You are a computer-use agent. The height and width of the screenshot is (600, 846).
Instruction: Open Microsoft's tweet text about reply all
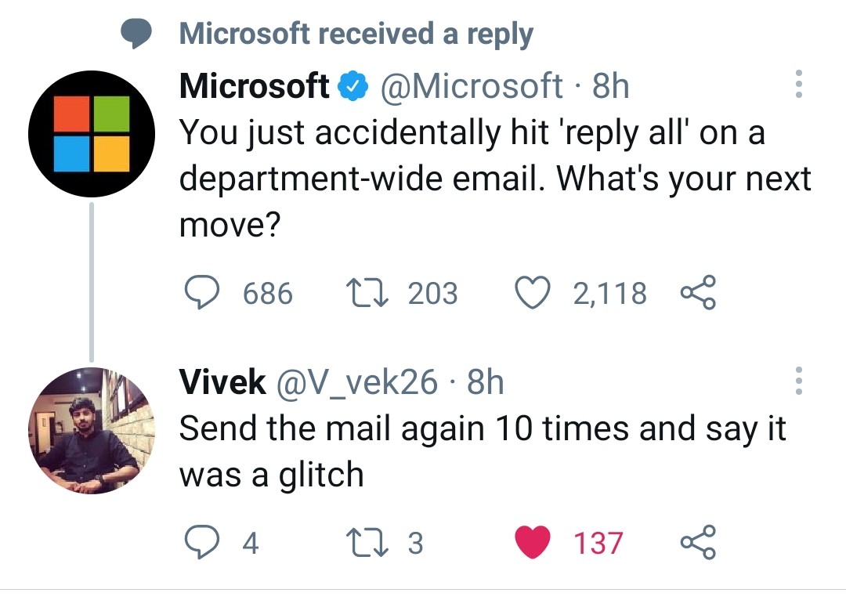[493, 179]
